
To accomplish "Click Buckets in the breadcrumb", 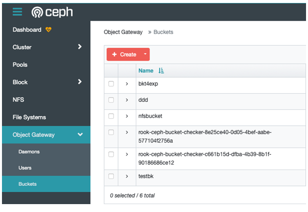I will click(163, 32).
